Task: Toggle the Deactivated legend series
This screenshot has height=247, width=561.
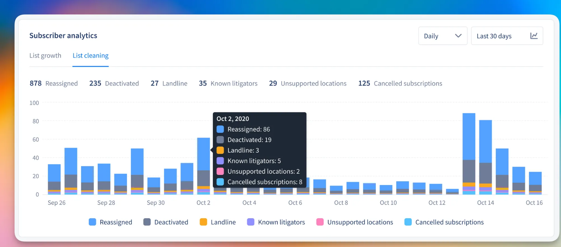Action: click(166, 222)
